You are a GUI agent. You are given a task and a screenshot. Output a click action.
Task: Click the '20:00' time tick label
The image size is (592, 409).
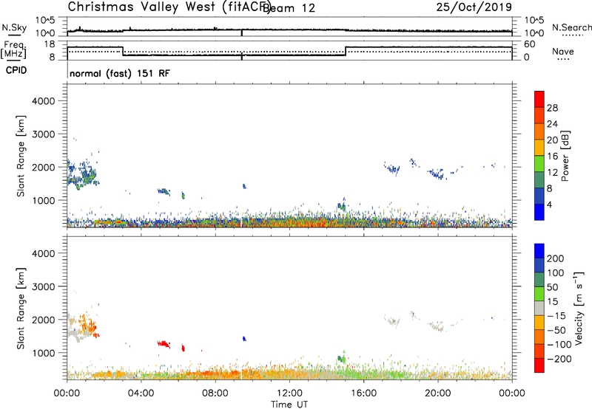pos(438,393)
